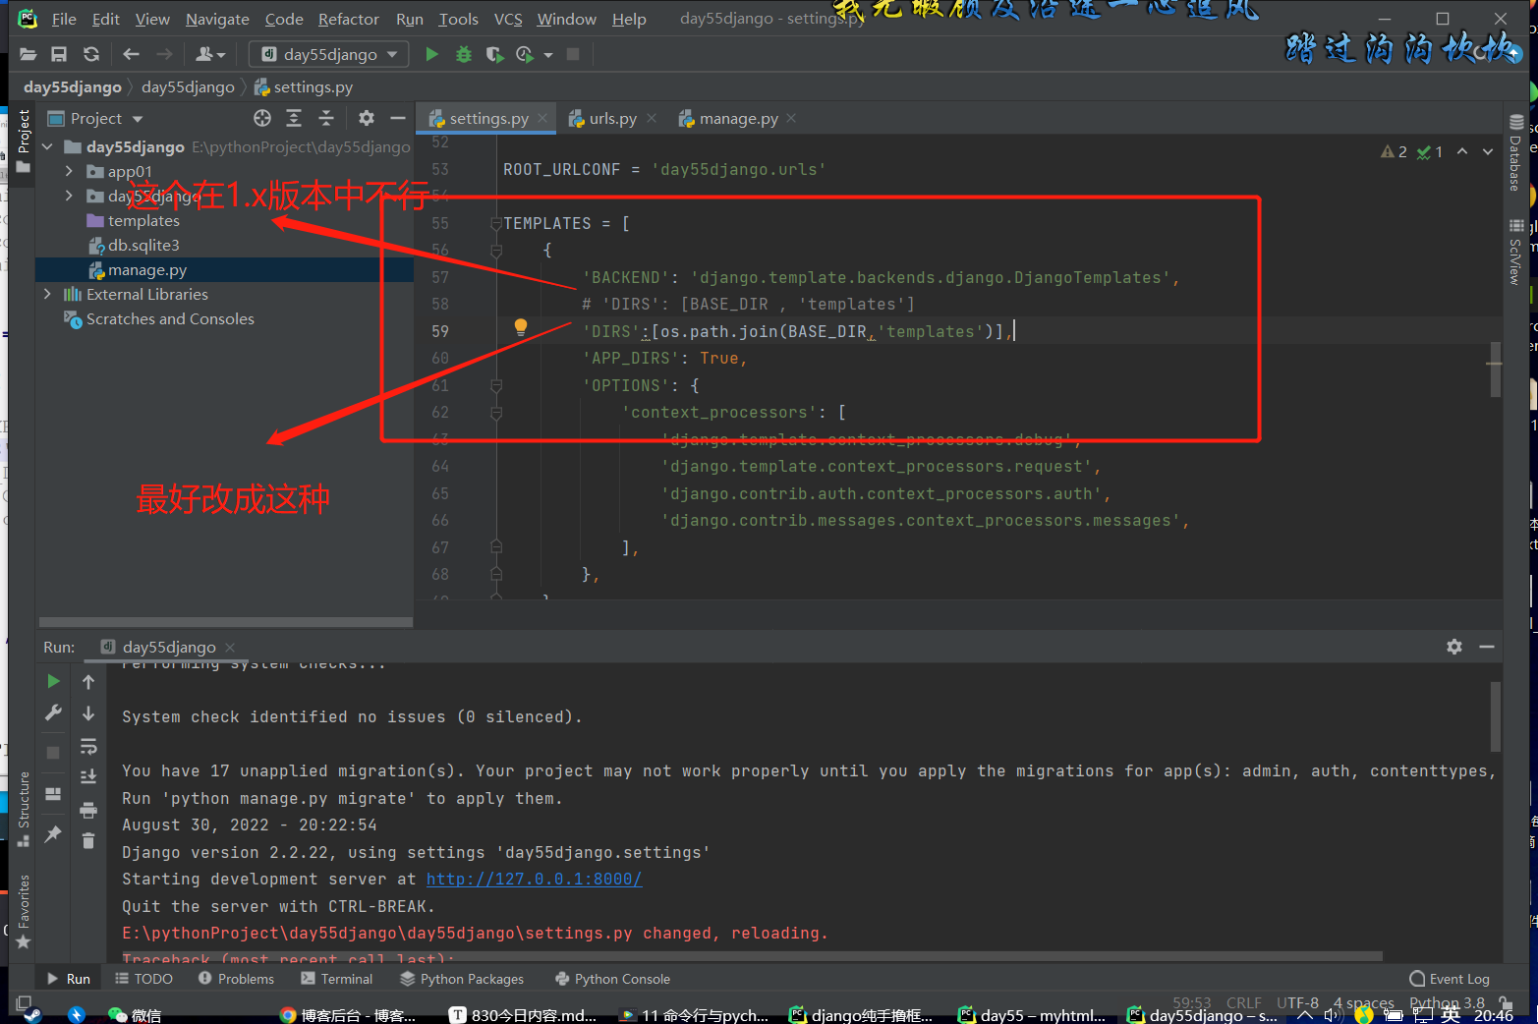The image size is (1538, 1024).
Task: Click the lightbulb intention icon on line 59
Action: [x=521, y=328]
